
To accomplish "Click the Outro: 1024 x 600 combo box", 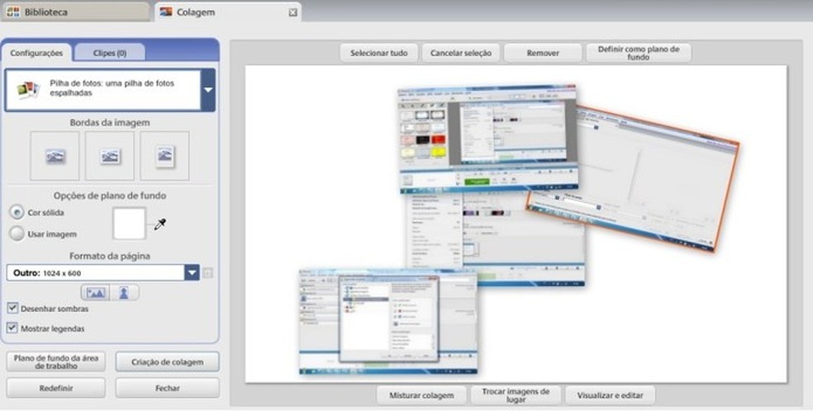I will point(102,272).
